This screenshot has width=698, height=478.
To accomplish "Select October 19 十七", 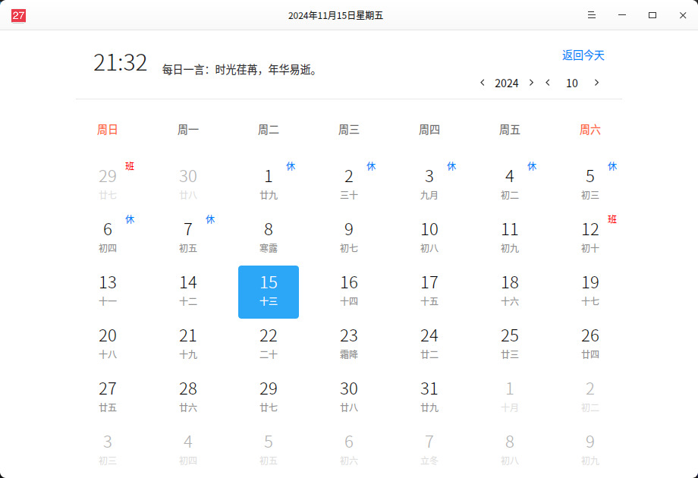I will (x=590, y=292).
